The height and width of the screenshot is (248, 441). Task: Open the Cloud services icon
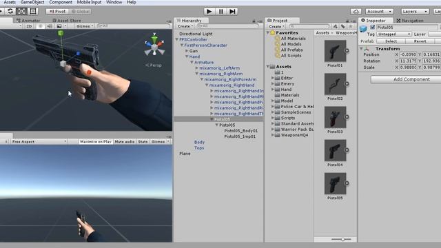coord(356,11)
